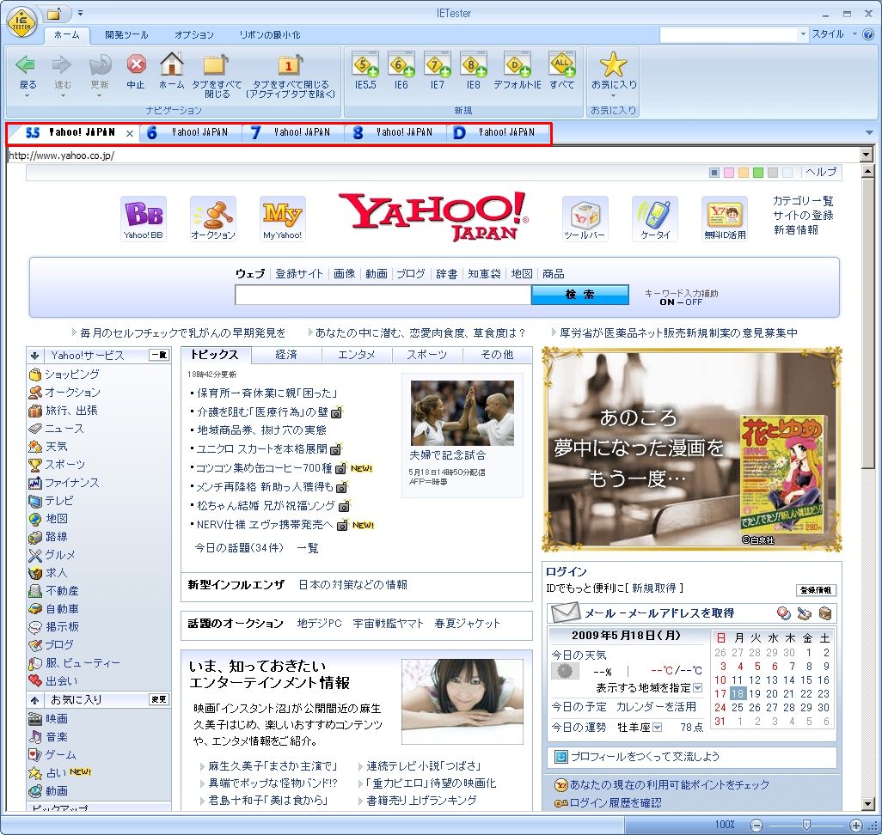
Task: Switch to the 開発ツール ribbon tab
Action: pyautogui.click(x=126, y=35)
